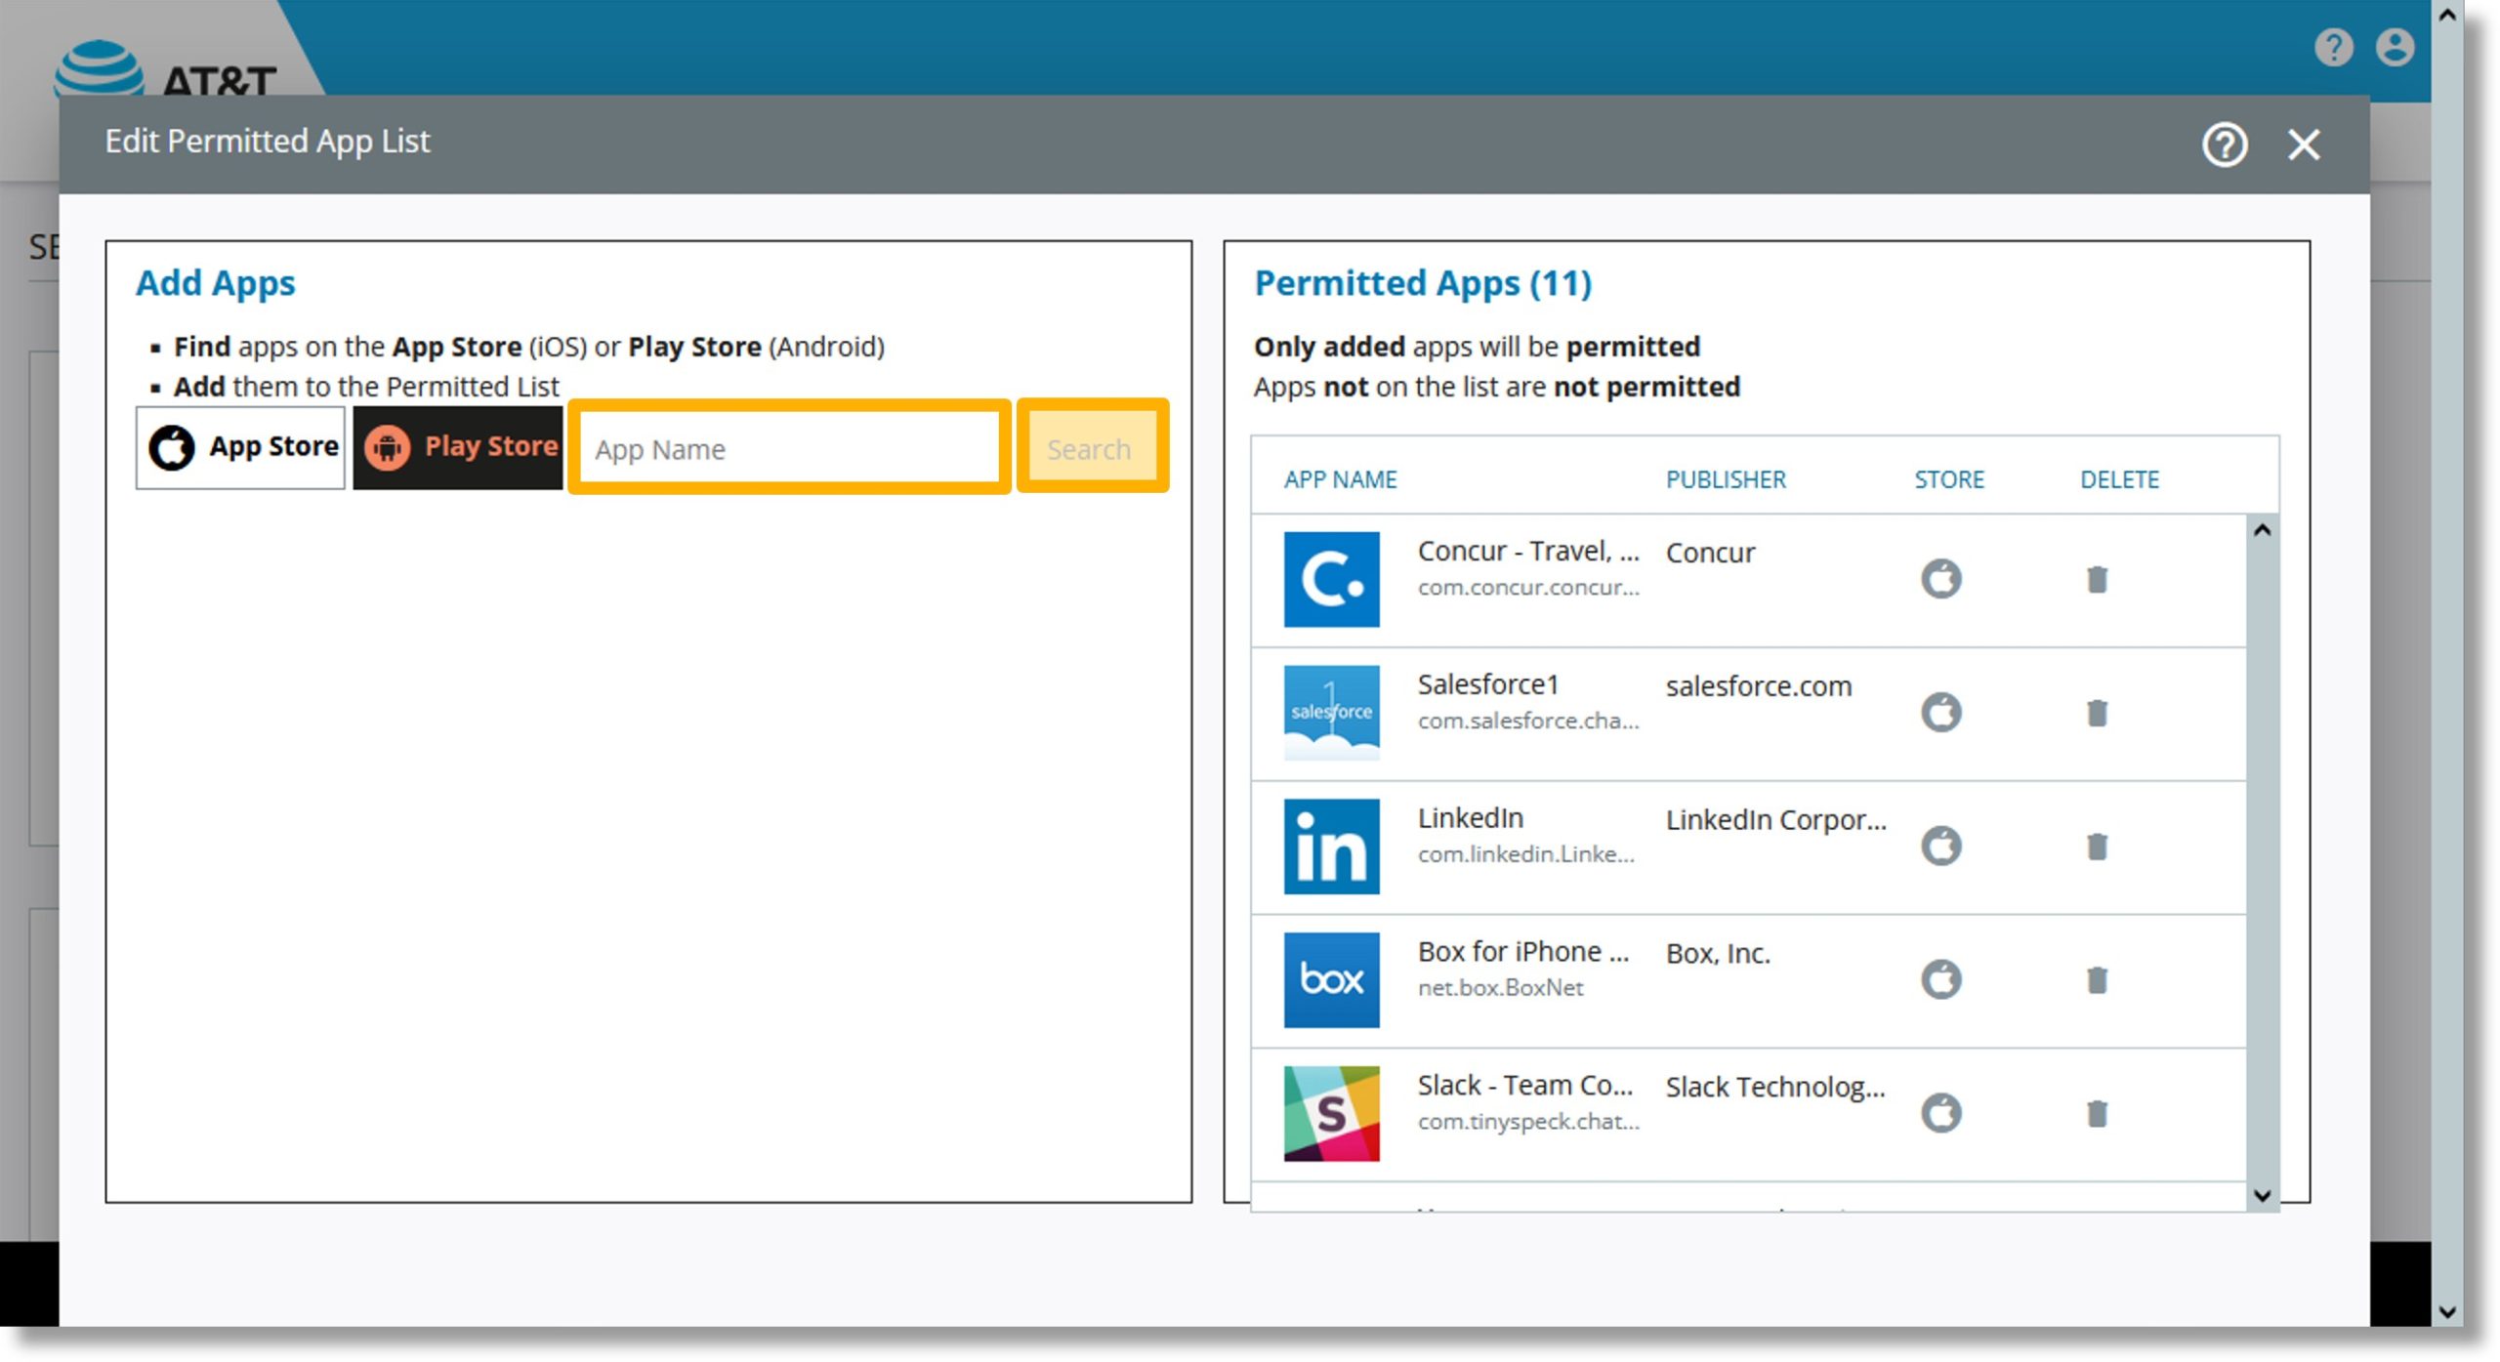Viewport: 2500px width, 1362px height.
Task: Select the 'Salesforce1' app name
Action: pyautogui.click(x=1488, y=684)
